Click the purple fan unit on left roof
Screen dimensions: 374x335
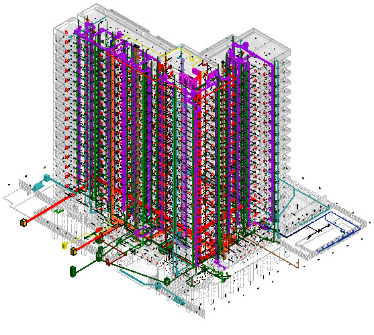coord(78,30)
